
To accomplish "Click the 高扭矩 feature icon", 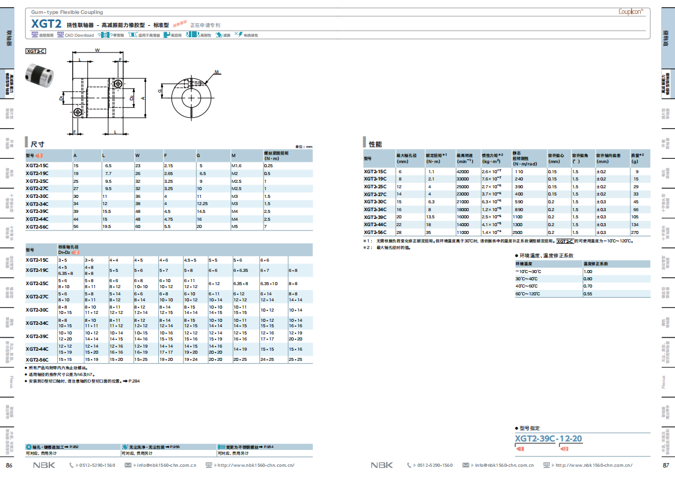I will pyautogui.click(x=167, y=35).
